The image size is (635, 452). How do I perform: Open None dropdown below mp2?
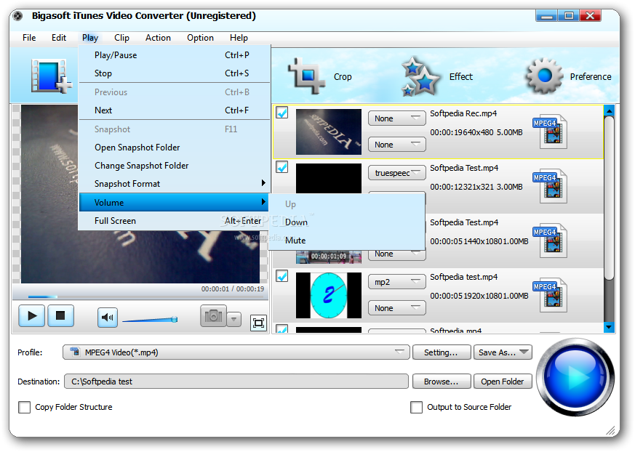[397, 308]
